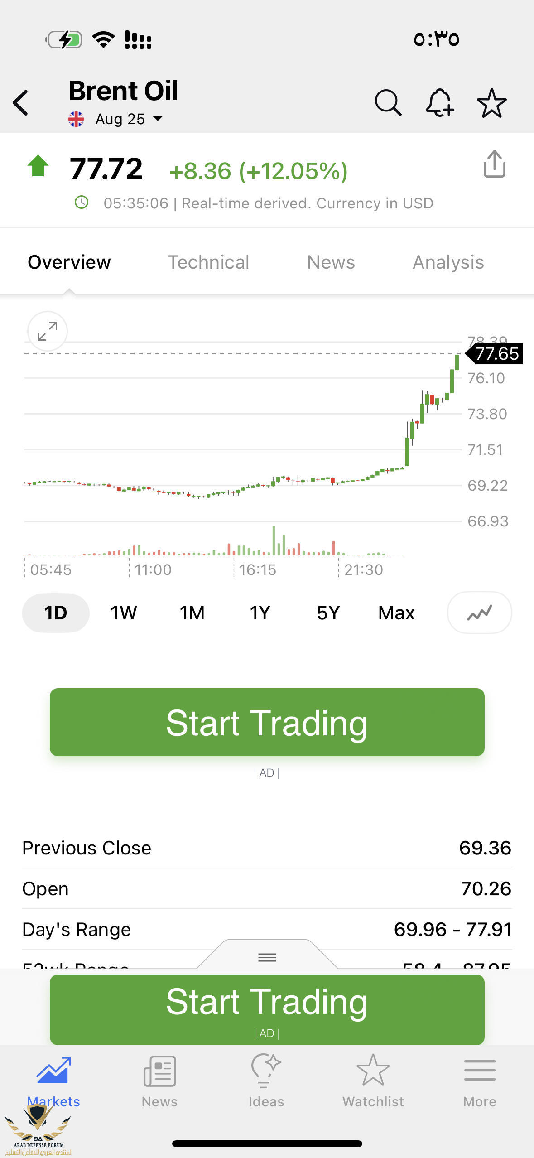The image size is (534, 1158).
Task: Expand the bottom drawer handle
Action: click(x=267, y=957)
